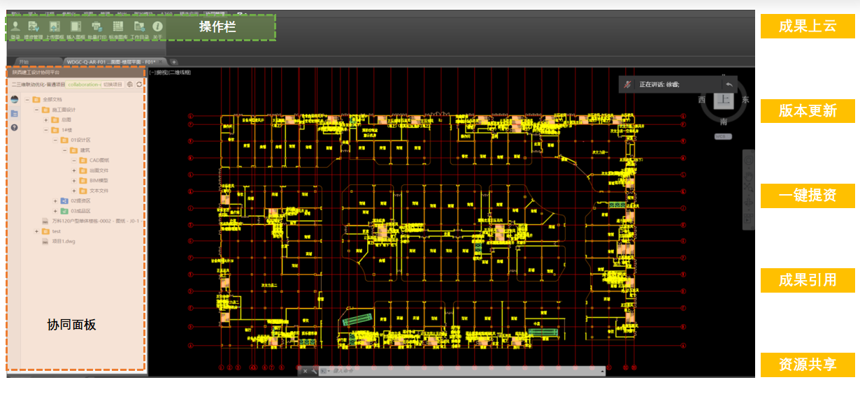Click the 关于 about info icon
The image size is (860, 403).
[157, 27]
